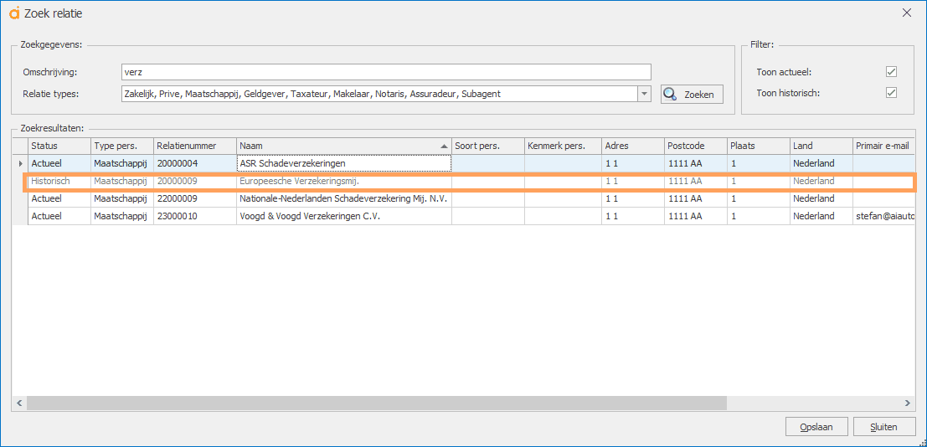Sort by the Primair e-mail column header
The height and width of the screenshot is (447, 927).
click(x=883, y=146)
